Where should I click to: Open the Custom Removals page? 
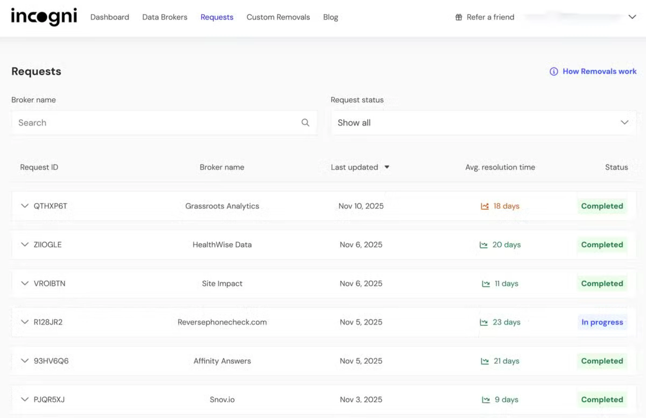click(x=278, y=17)
